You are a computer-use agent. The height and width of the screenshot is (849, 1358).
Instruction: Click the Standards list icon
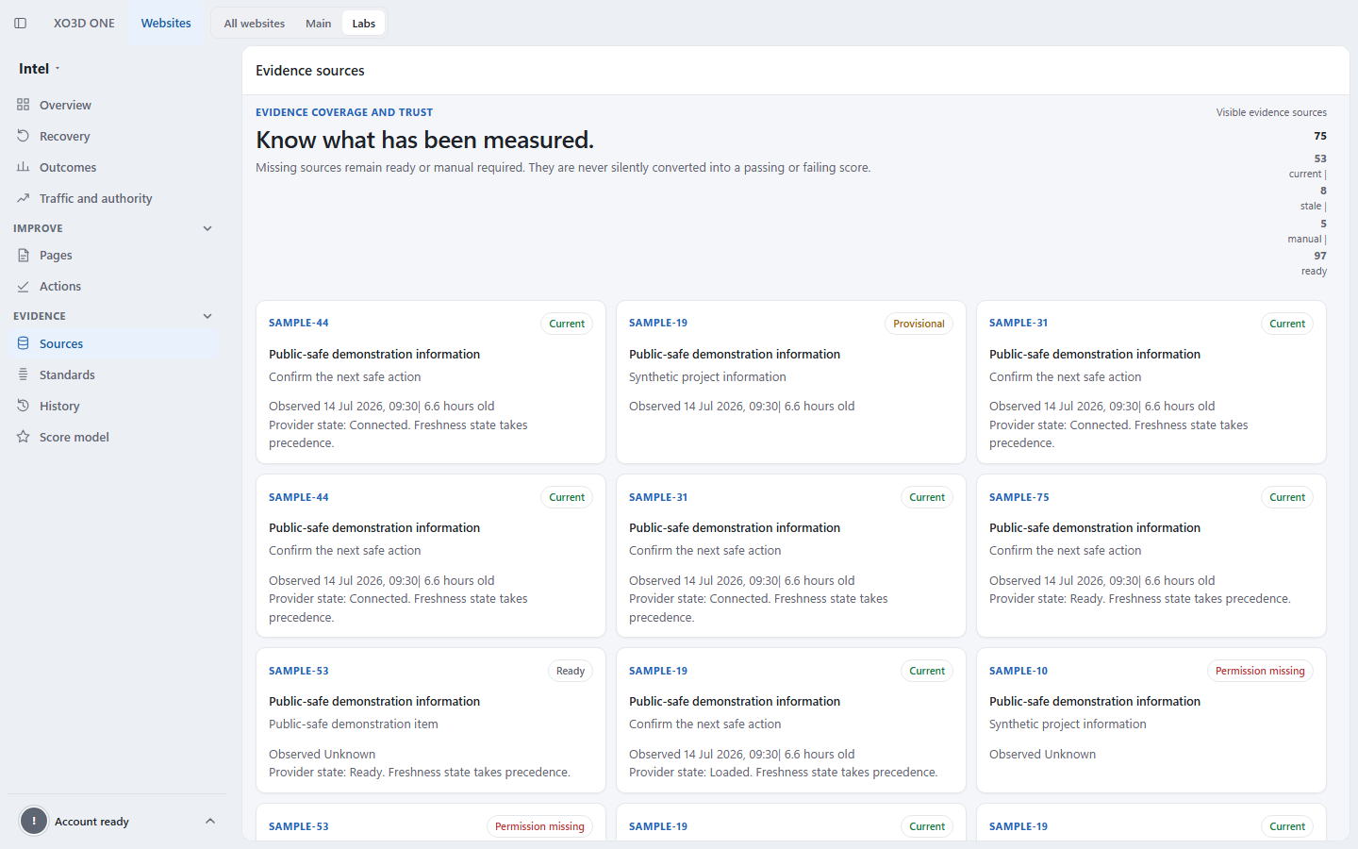point(24,375)
